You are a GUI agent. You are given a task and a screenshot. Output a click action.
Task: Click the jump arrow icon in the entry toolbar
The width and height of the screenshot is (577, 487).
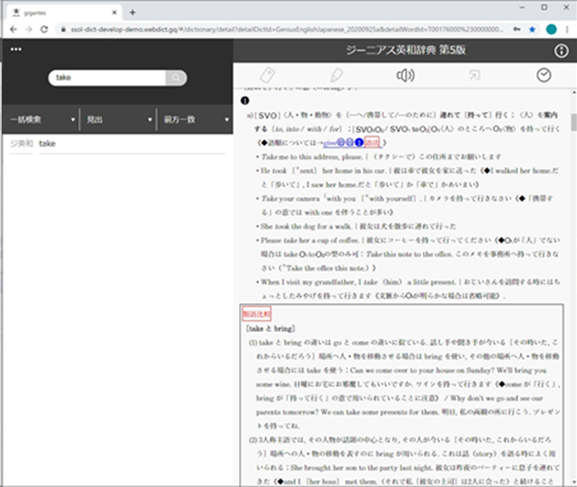474,75
